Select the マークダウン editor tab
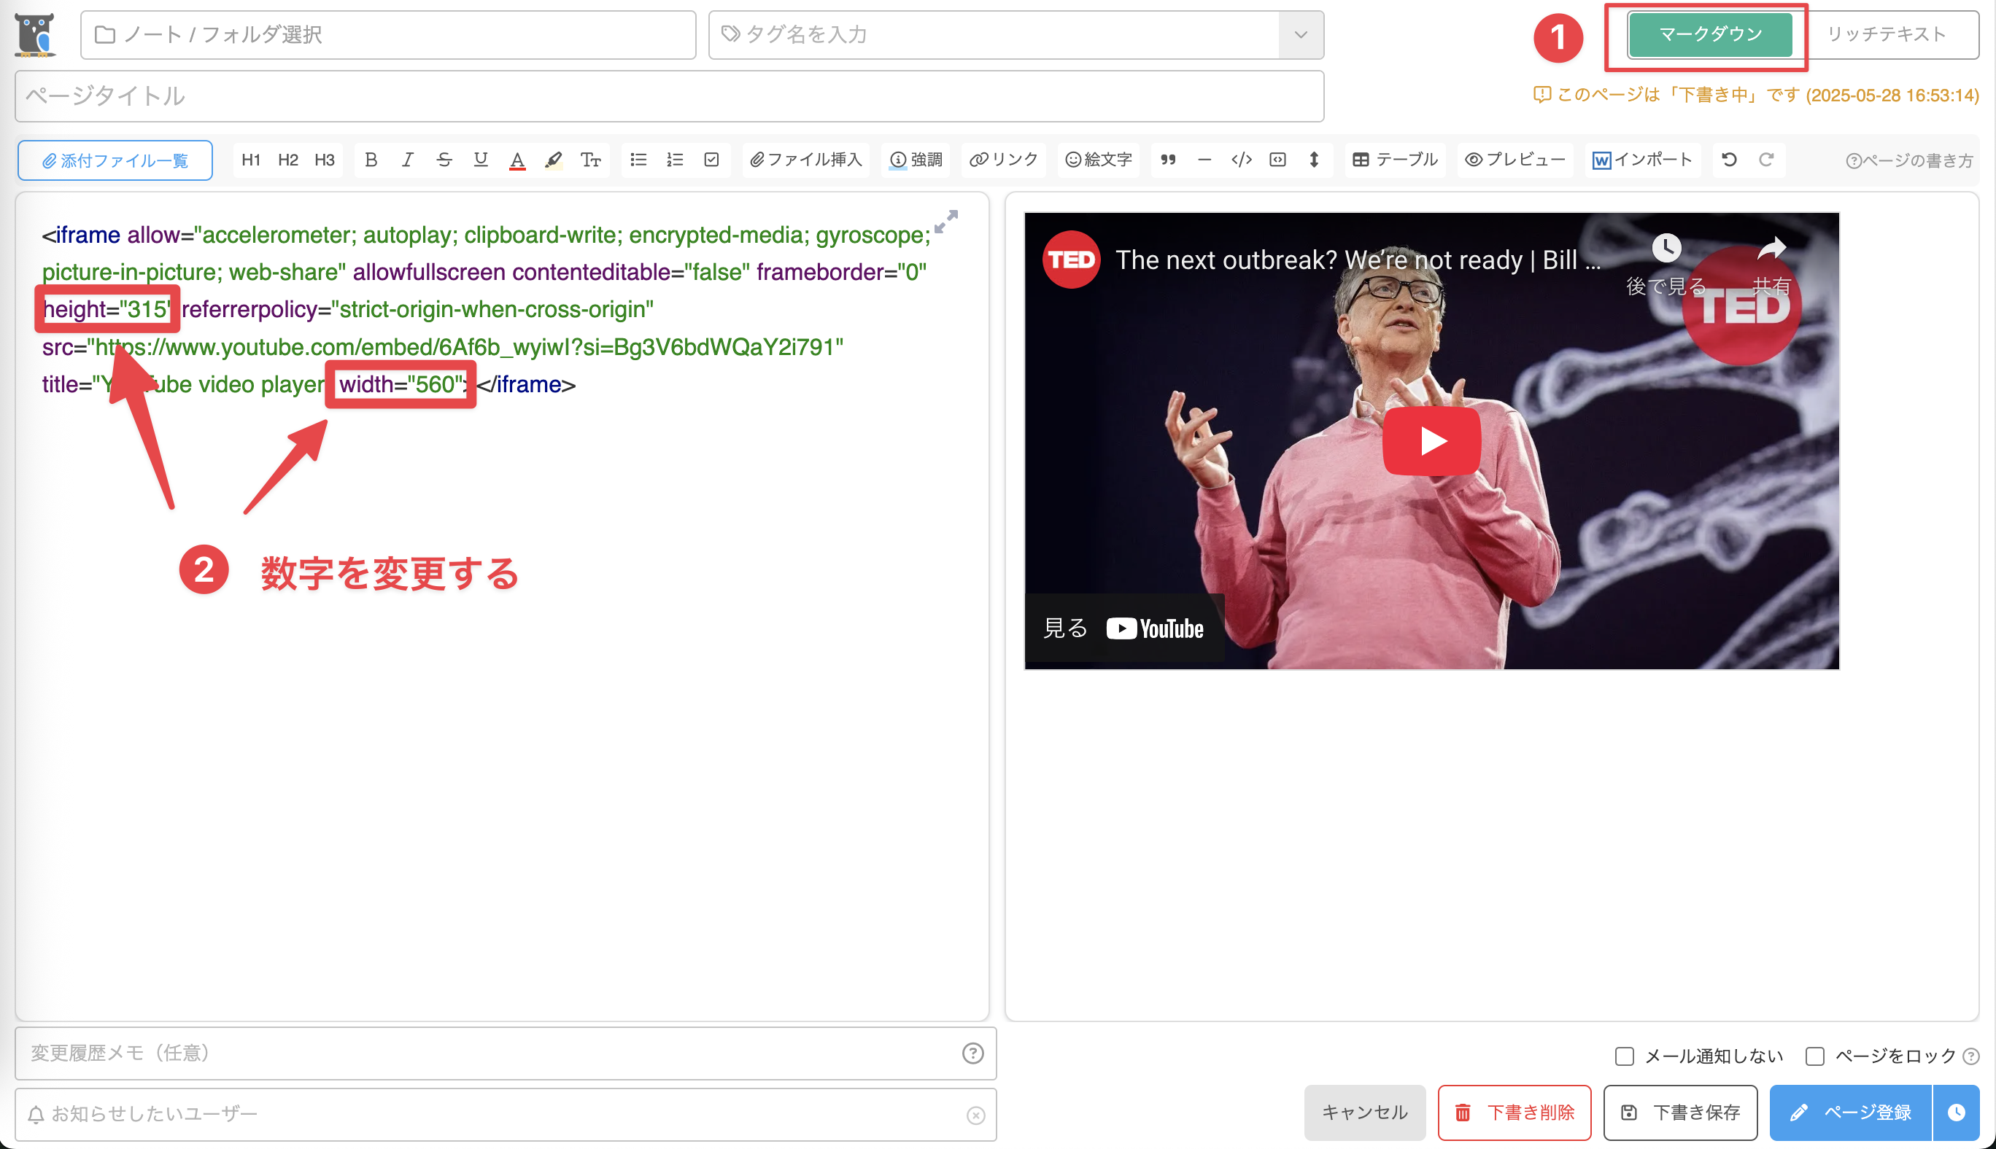The height and width of the screenshot is (1149, 1996). click(1709, 35)
